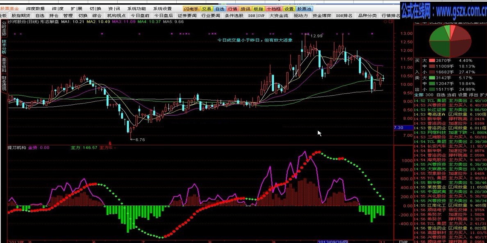Select the 财务透视 vertical side tab

pyautogui.click(x=4, y=83)
